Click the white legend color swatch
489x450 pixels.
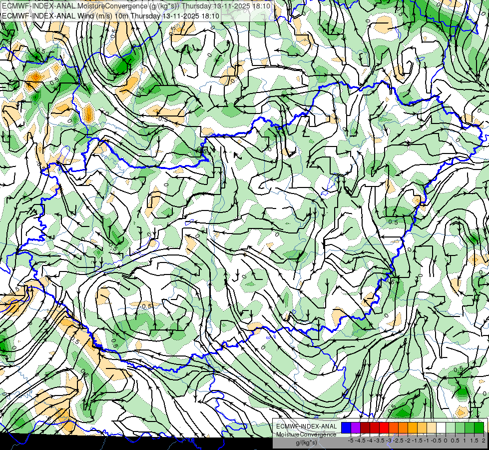441,428
